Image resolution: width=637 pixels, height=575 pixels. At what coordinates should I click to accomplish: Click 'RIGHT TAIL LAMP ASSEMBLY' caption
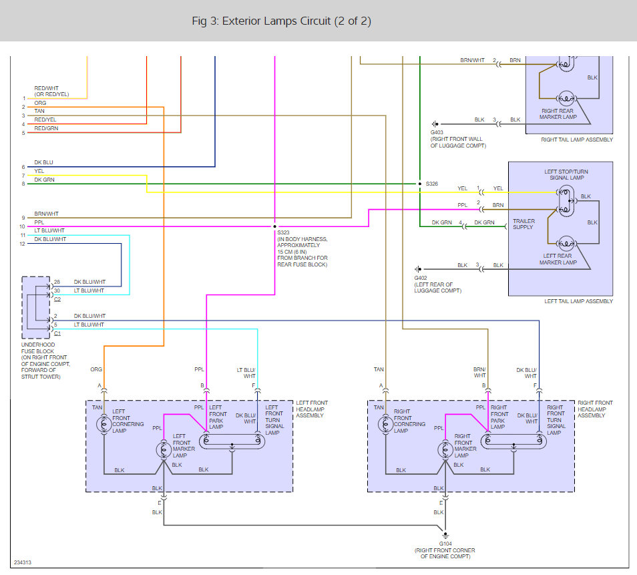(x=577, y=140)
